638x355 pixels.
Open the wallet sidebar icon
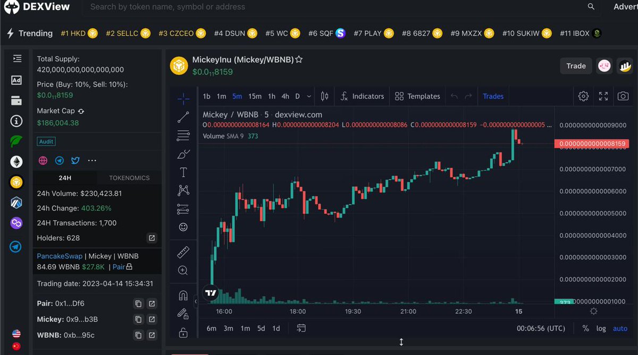click(16, 100)
